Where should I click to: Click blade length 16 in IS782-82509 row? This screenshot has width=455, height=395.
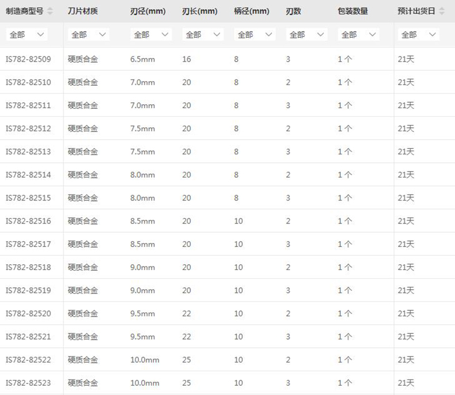(187, 59)
